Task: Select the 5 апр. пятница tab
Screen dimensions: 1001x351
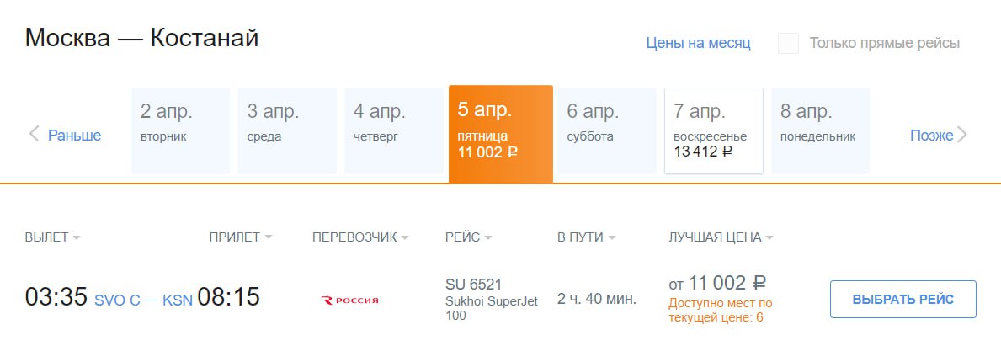Action: pyautogui.click(x=500, y=133)
